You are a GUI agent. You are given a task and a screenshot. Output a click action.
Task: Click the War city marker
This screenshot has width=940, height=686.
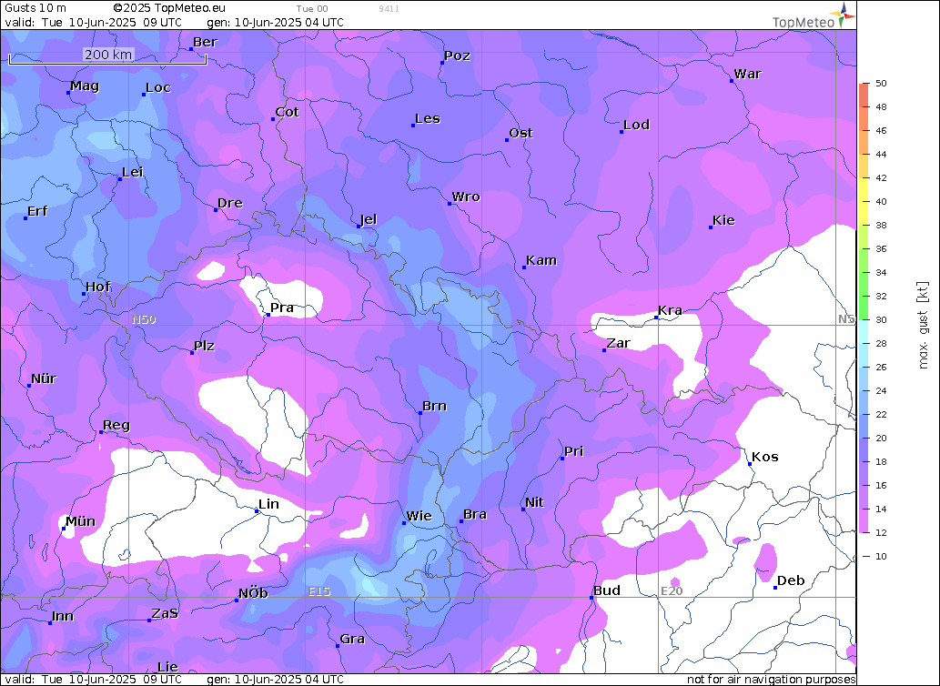[732, 81]
